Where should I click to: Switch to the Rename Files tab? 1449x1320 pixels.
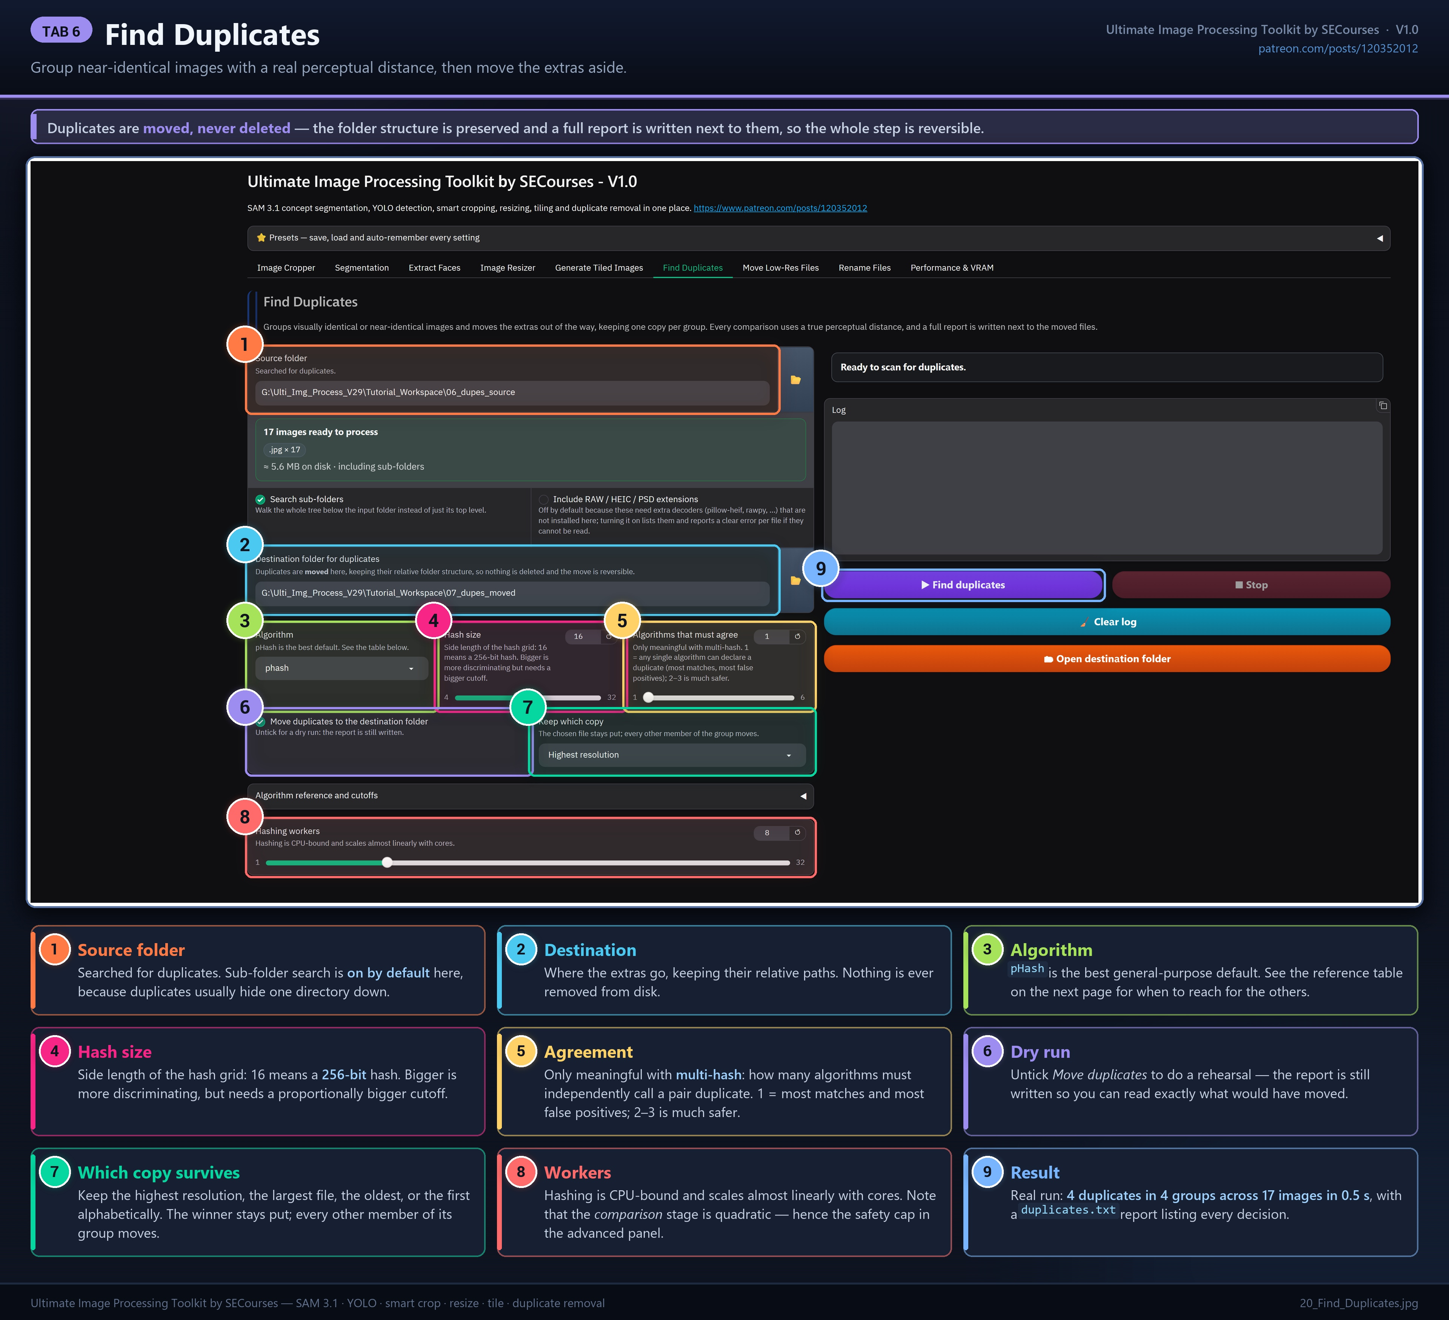click(x=864, y=268)
